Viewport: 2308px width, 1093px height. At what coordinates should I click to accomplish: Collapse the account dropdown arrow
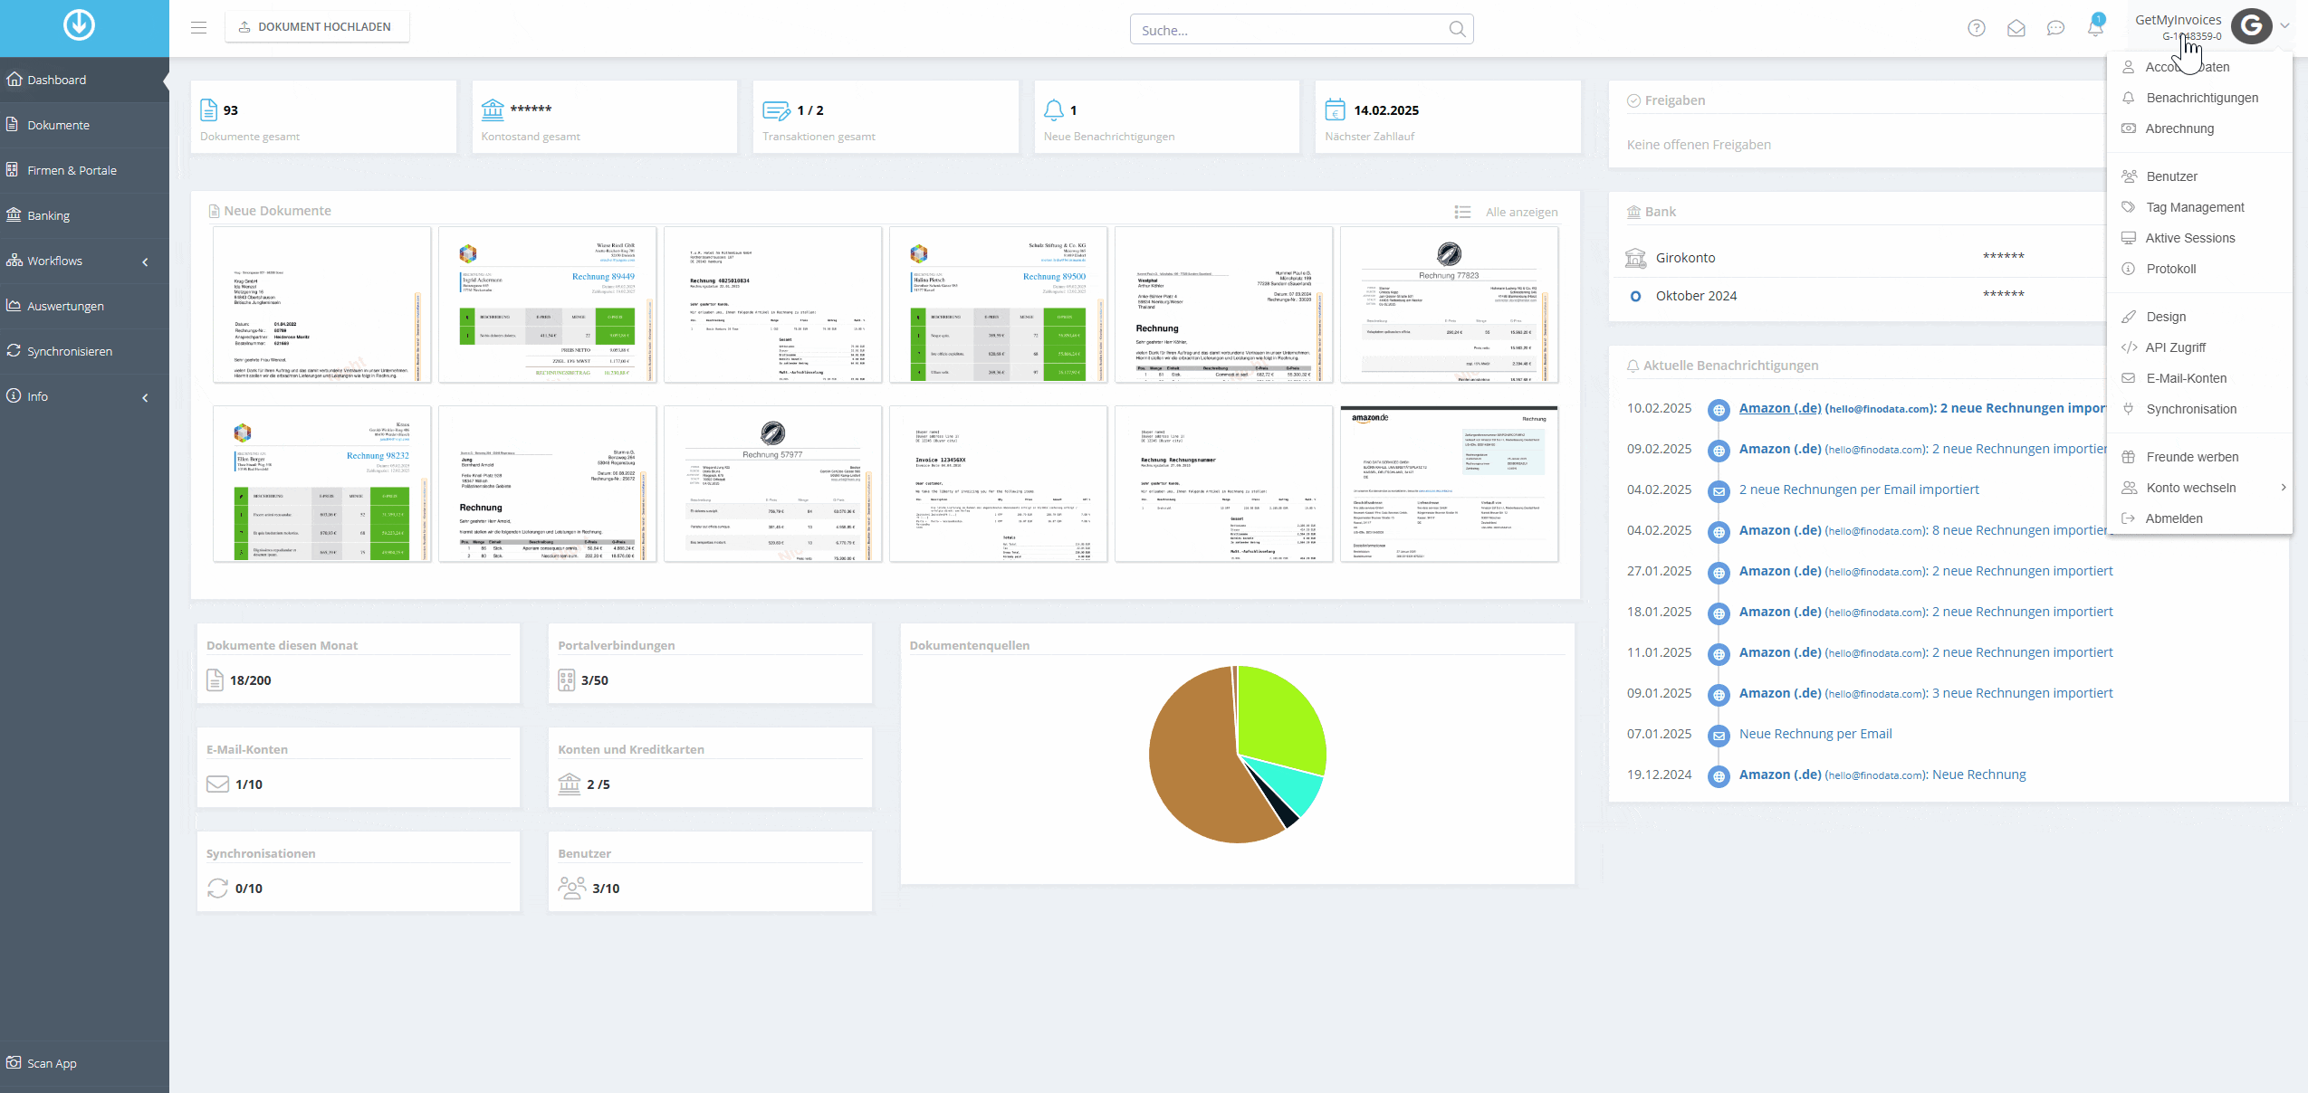pyautogui.click(x=2285, y=26)
